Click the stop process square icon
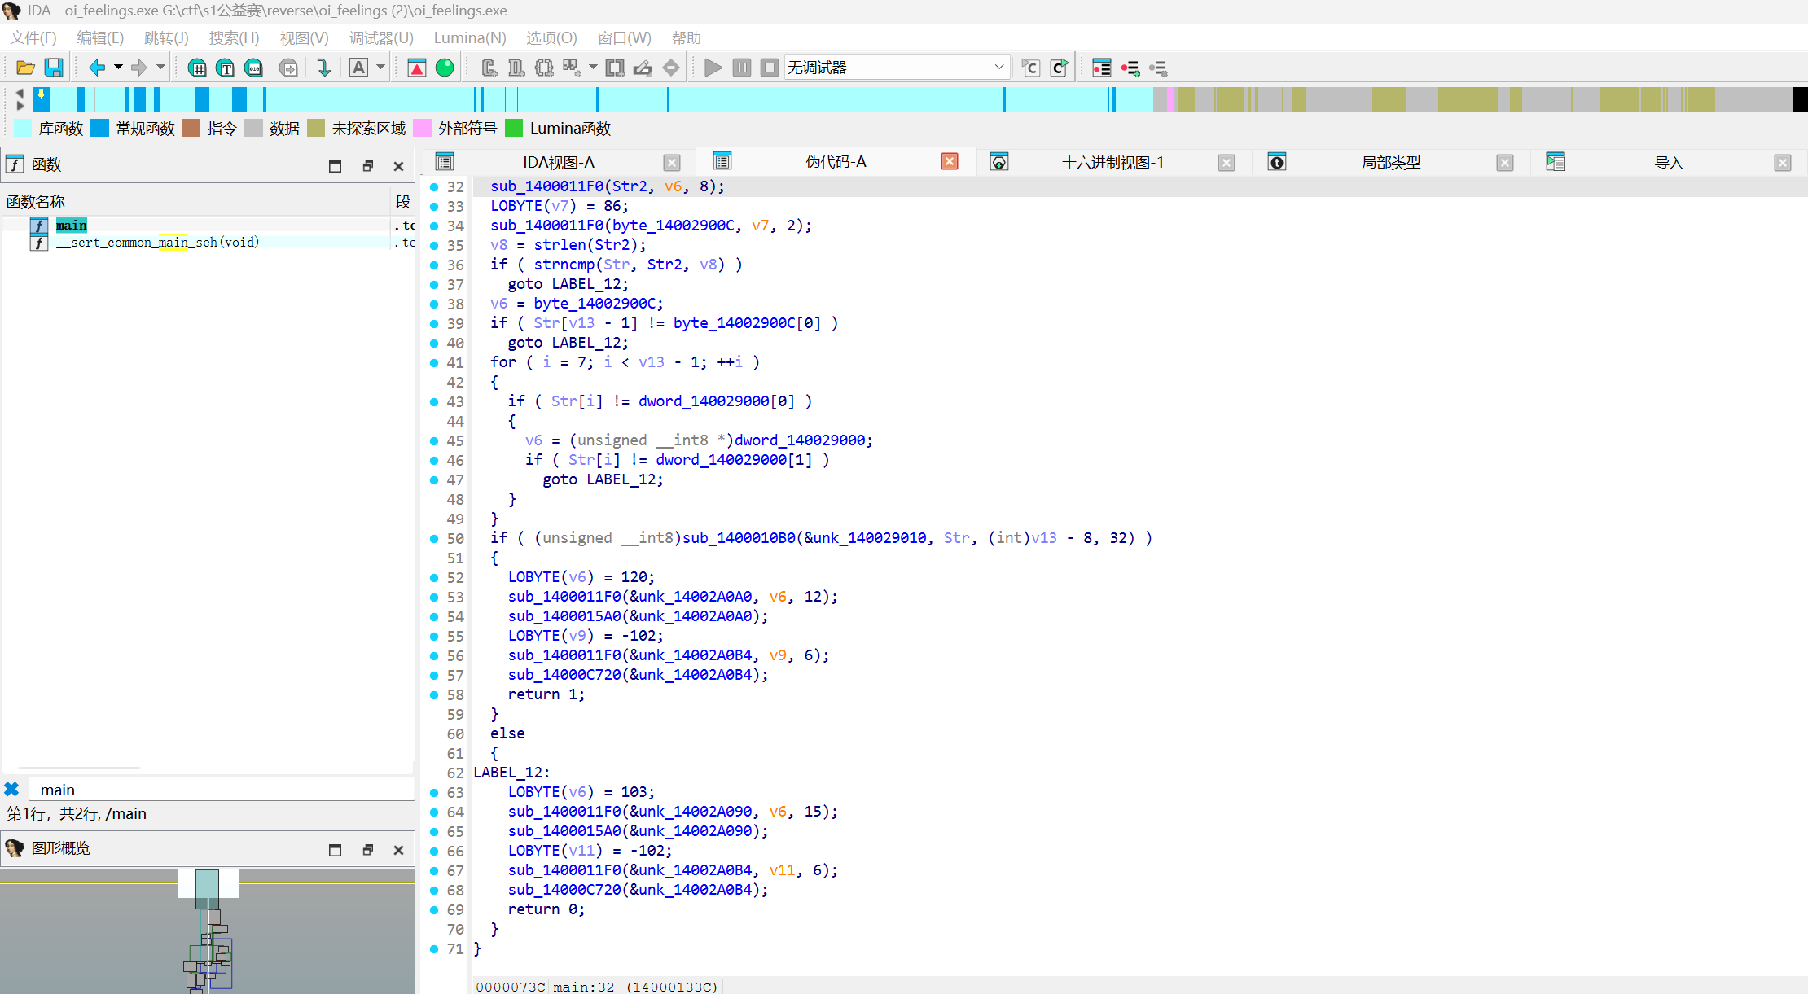This screenshot has height=994, width=1808. pyautogui.click(x=769, y=68)
